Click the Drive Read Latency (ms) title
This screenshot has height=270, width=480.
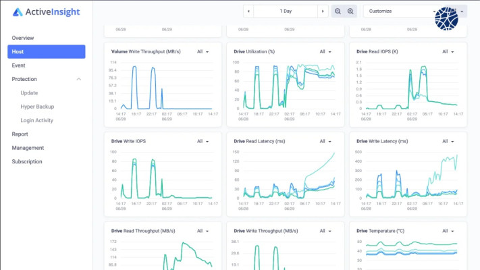(259, 142)
